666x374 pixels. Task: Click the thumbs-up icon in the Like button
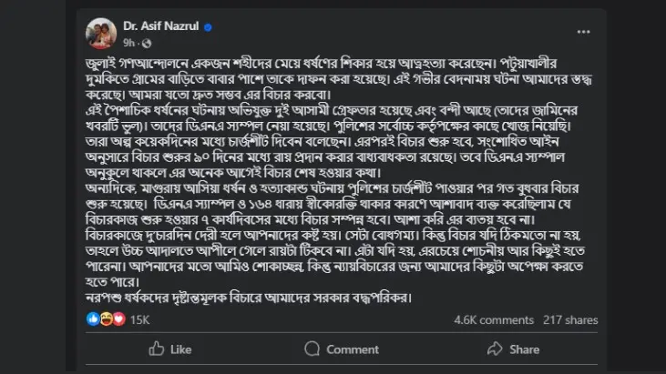155,349
